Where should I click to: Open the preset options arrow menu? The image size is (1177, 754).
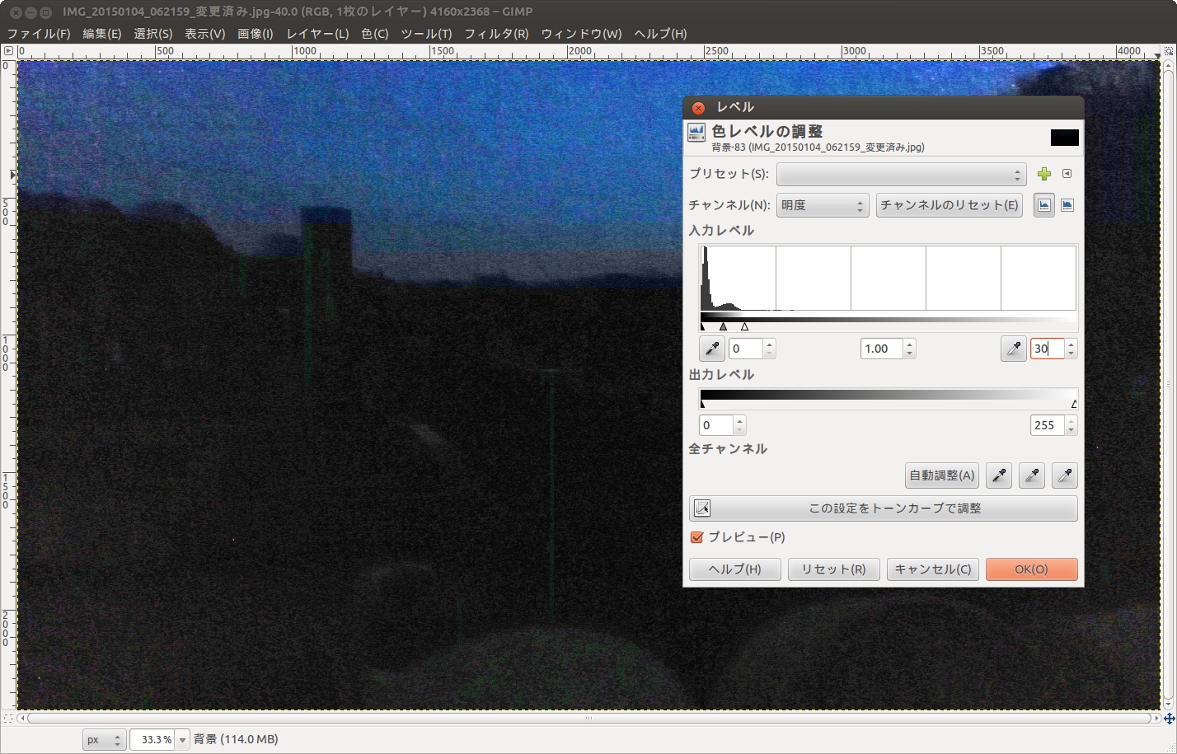coord(1067,174)
